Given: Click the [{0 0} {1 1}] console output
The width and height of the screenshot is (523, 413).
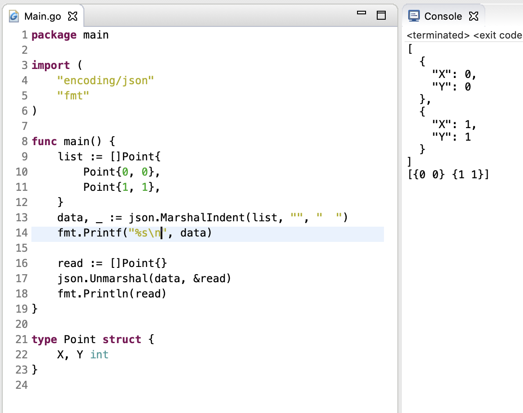Looking at the screenshot, I should pos(448,174).
